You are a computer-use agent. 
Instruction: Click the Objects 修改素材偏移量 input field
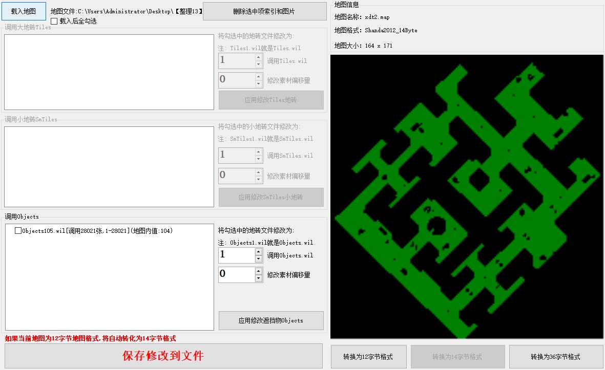[236, 274]
